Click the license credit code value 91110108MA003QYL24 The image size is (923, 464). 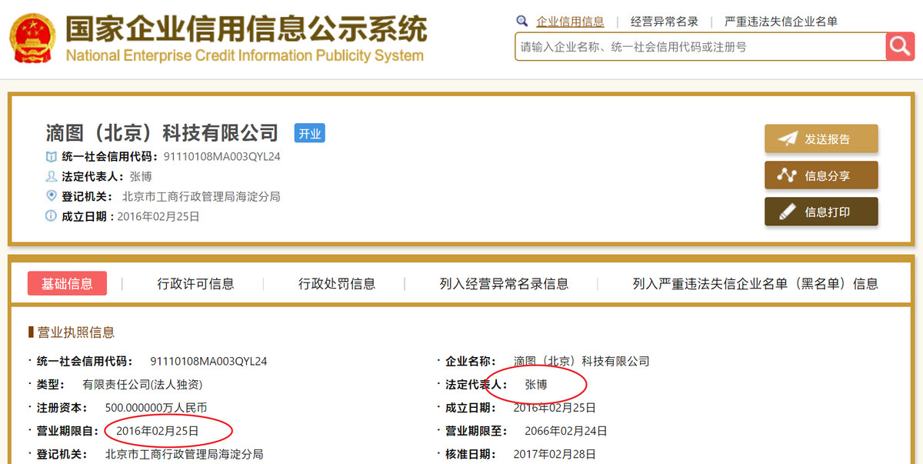coord(208,361)
